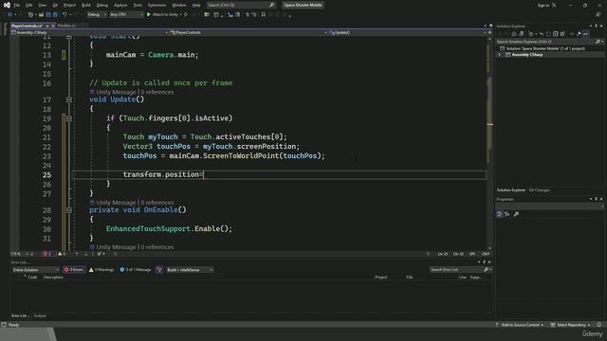This screenshot has width=607, height=341.
Task: Open the Any CPU platform dropdown
Action: 126,15
